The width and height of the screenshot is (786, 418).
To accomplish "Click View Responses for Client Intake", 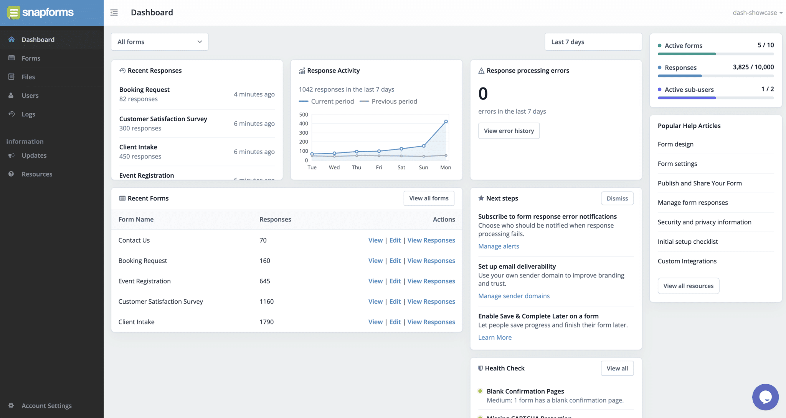I will pos(431,322).
